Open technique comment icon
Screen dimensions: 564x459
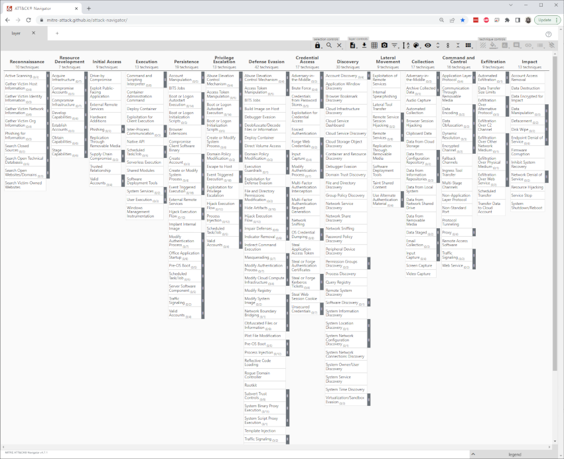pos(516,45)
